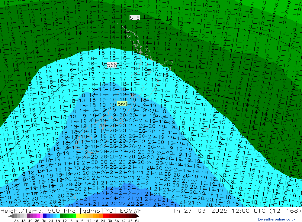Pick the yellow legend swatch above 0

[78, 216]
